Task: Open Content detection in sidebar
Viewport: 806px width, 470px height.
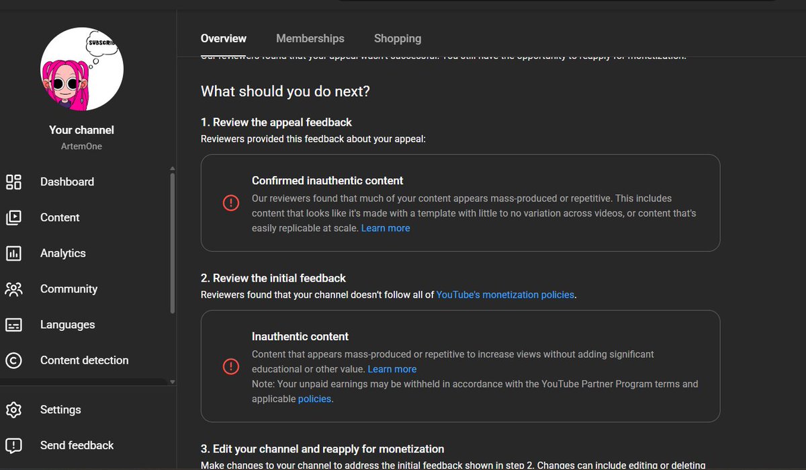Action: click(x=86, y=360)
